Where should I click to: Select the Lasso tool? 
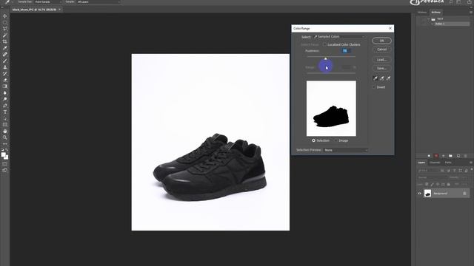[5, 29]
